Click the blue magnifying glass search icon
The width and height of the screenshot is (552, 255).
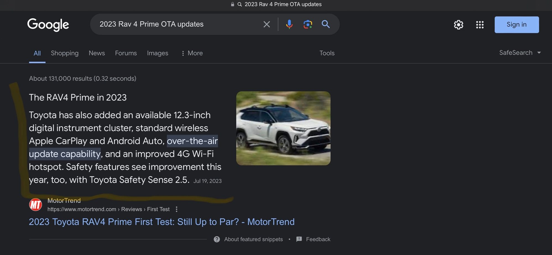coord(326,24)
